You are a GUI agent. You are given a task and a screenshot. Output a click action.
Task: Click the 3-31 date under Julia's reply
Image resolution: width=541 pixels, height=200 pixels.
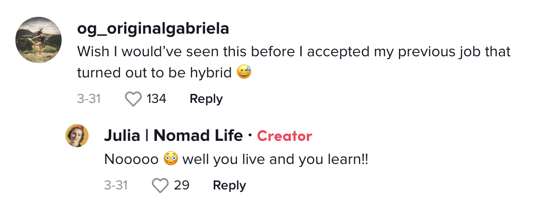click(116, 186)
